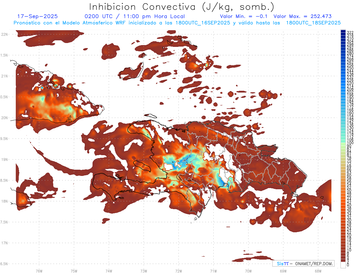Screen dimensions: 357x275
Task: Click the '22N' latitude label
Action: (4, 34)
